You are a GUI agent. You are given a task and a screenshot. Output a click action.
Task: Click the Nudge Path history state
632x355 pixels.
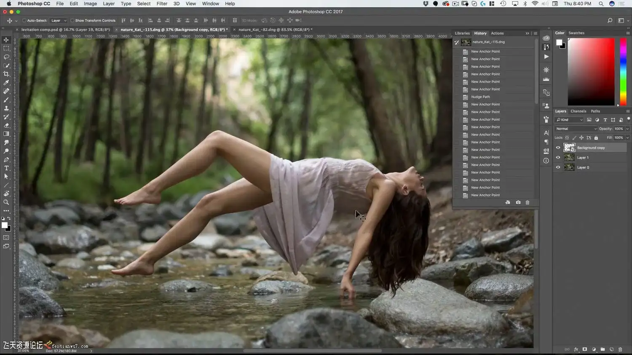(480, 97)
